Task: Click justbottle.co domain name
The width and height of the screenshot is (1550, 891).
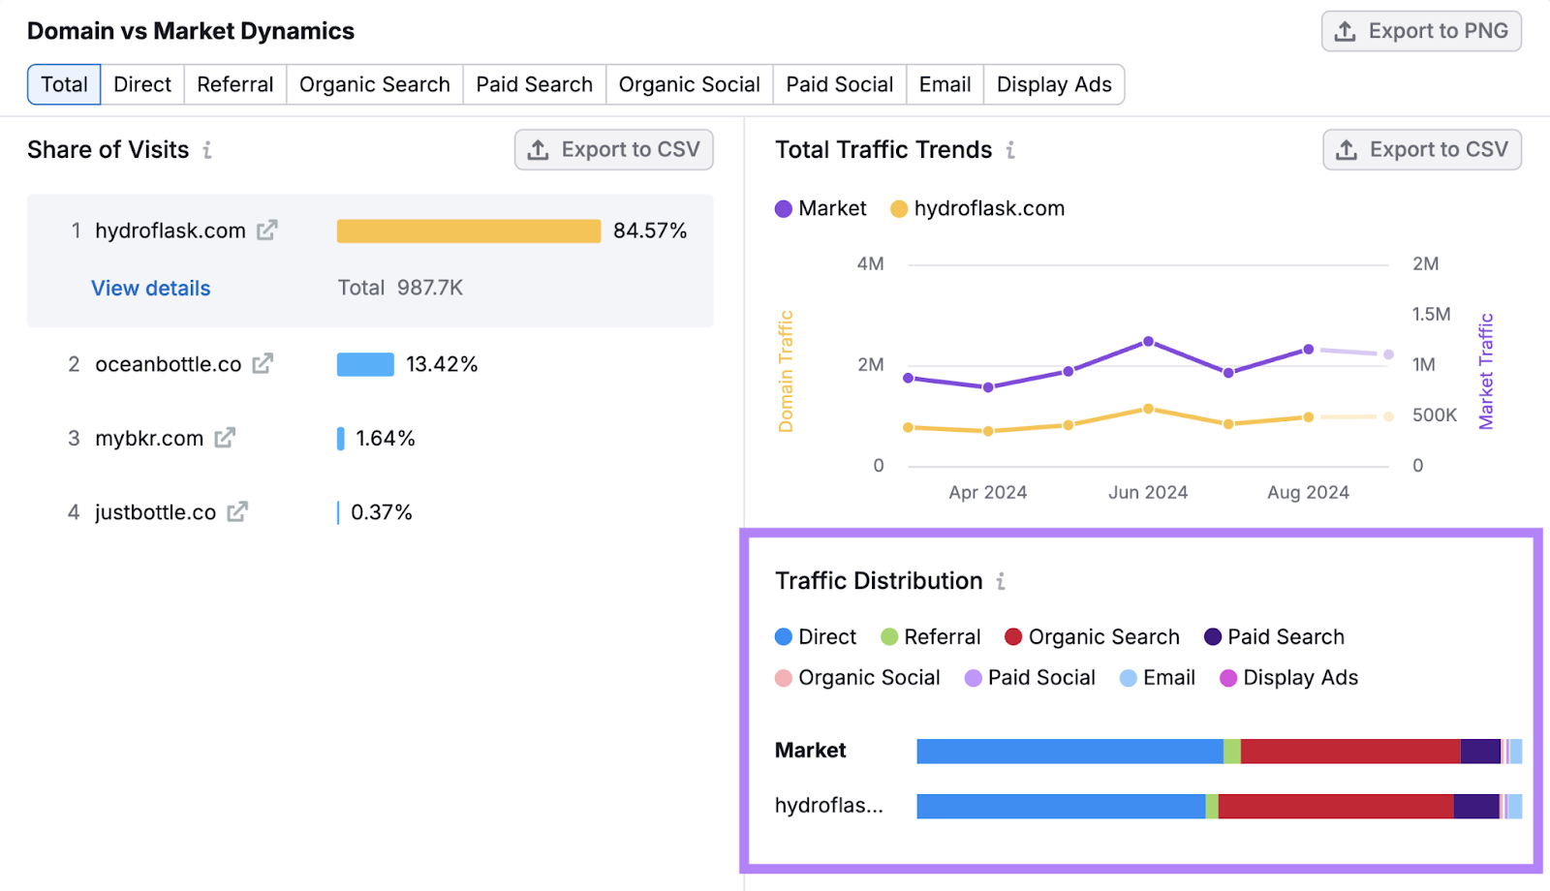Action: 156,511
